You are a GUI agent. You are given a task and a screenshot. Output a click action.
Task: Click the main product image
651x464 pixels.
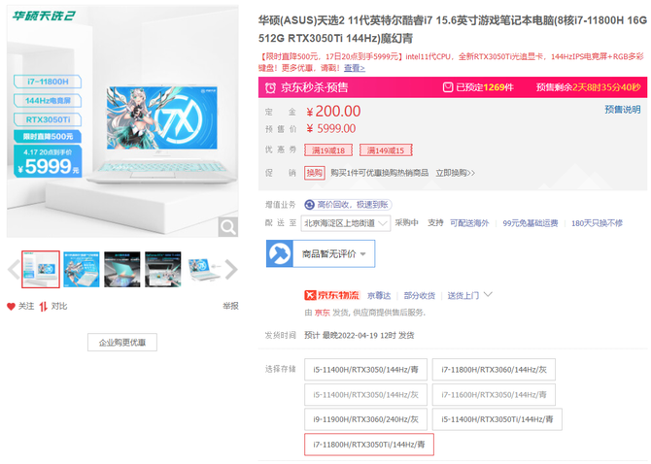click(x=122, y=121)
